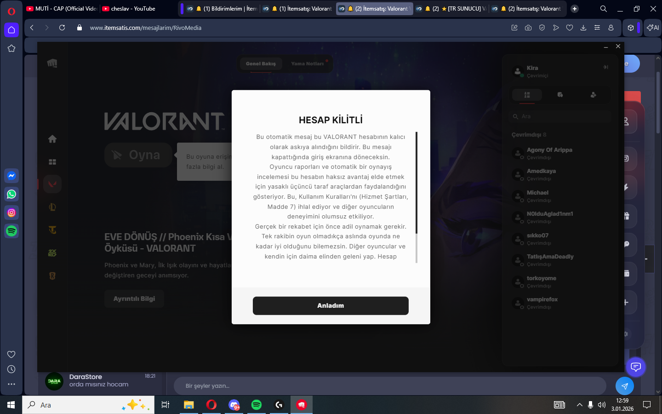Image resolution: width=662 pixels, height=414 pixels.
Task: Switch to Bildirimlerim İtemsatış tab
Action: point(222,9)
